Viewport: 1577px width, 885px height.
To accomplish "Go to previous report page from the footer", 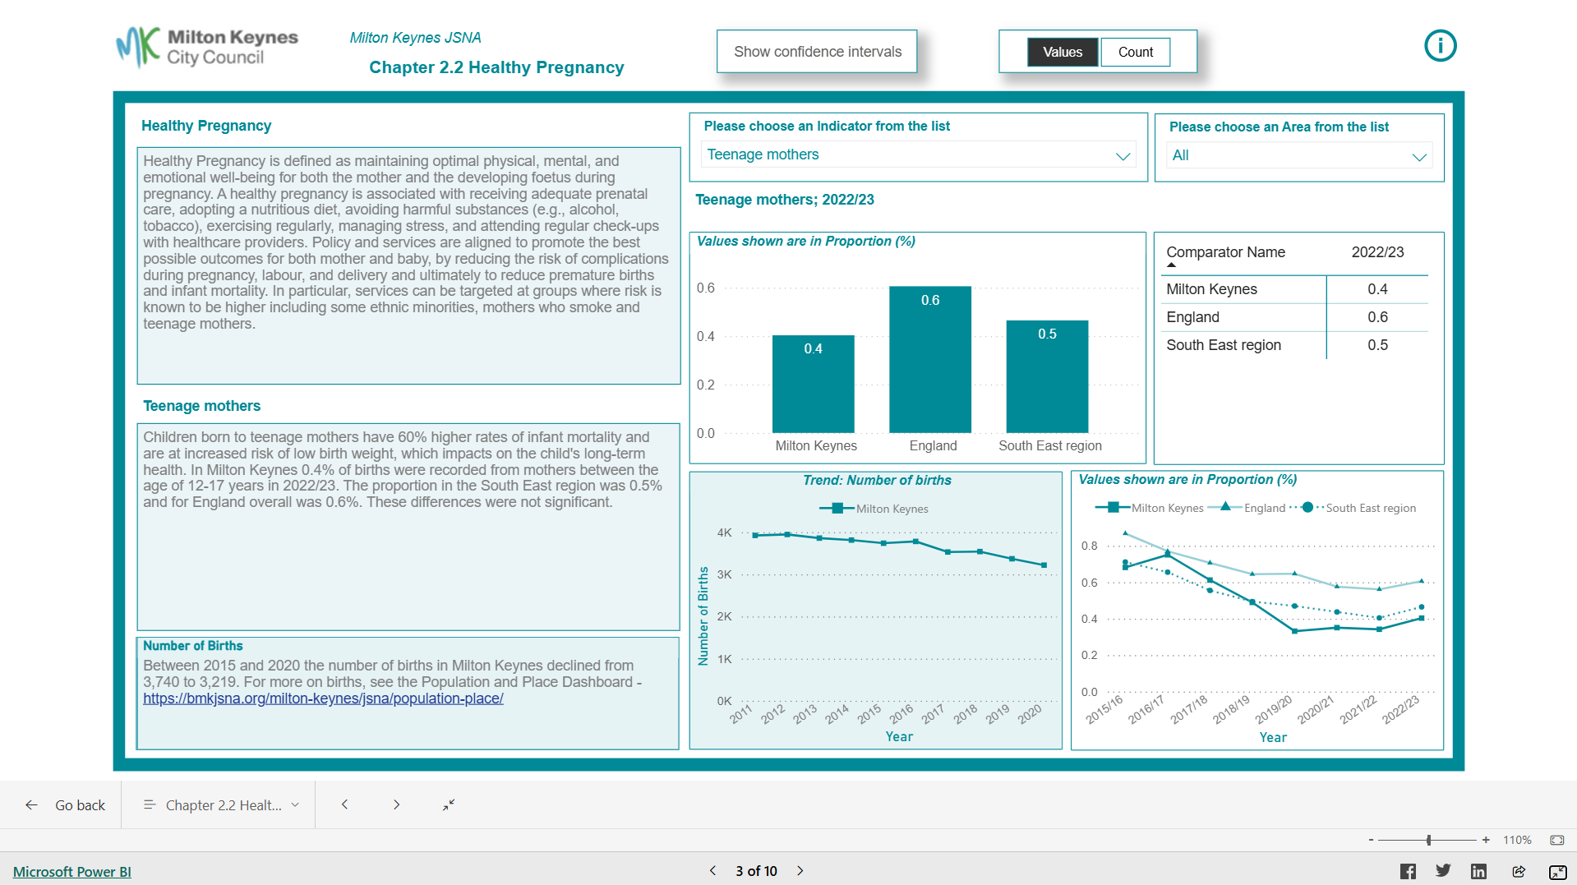I will click(712, 871).
